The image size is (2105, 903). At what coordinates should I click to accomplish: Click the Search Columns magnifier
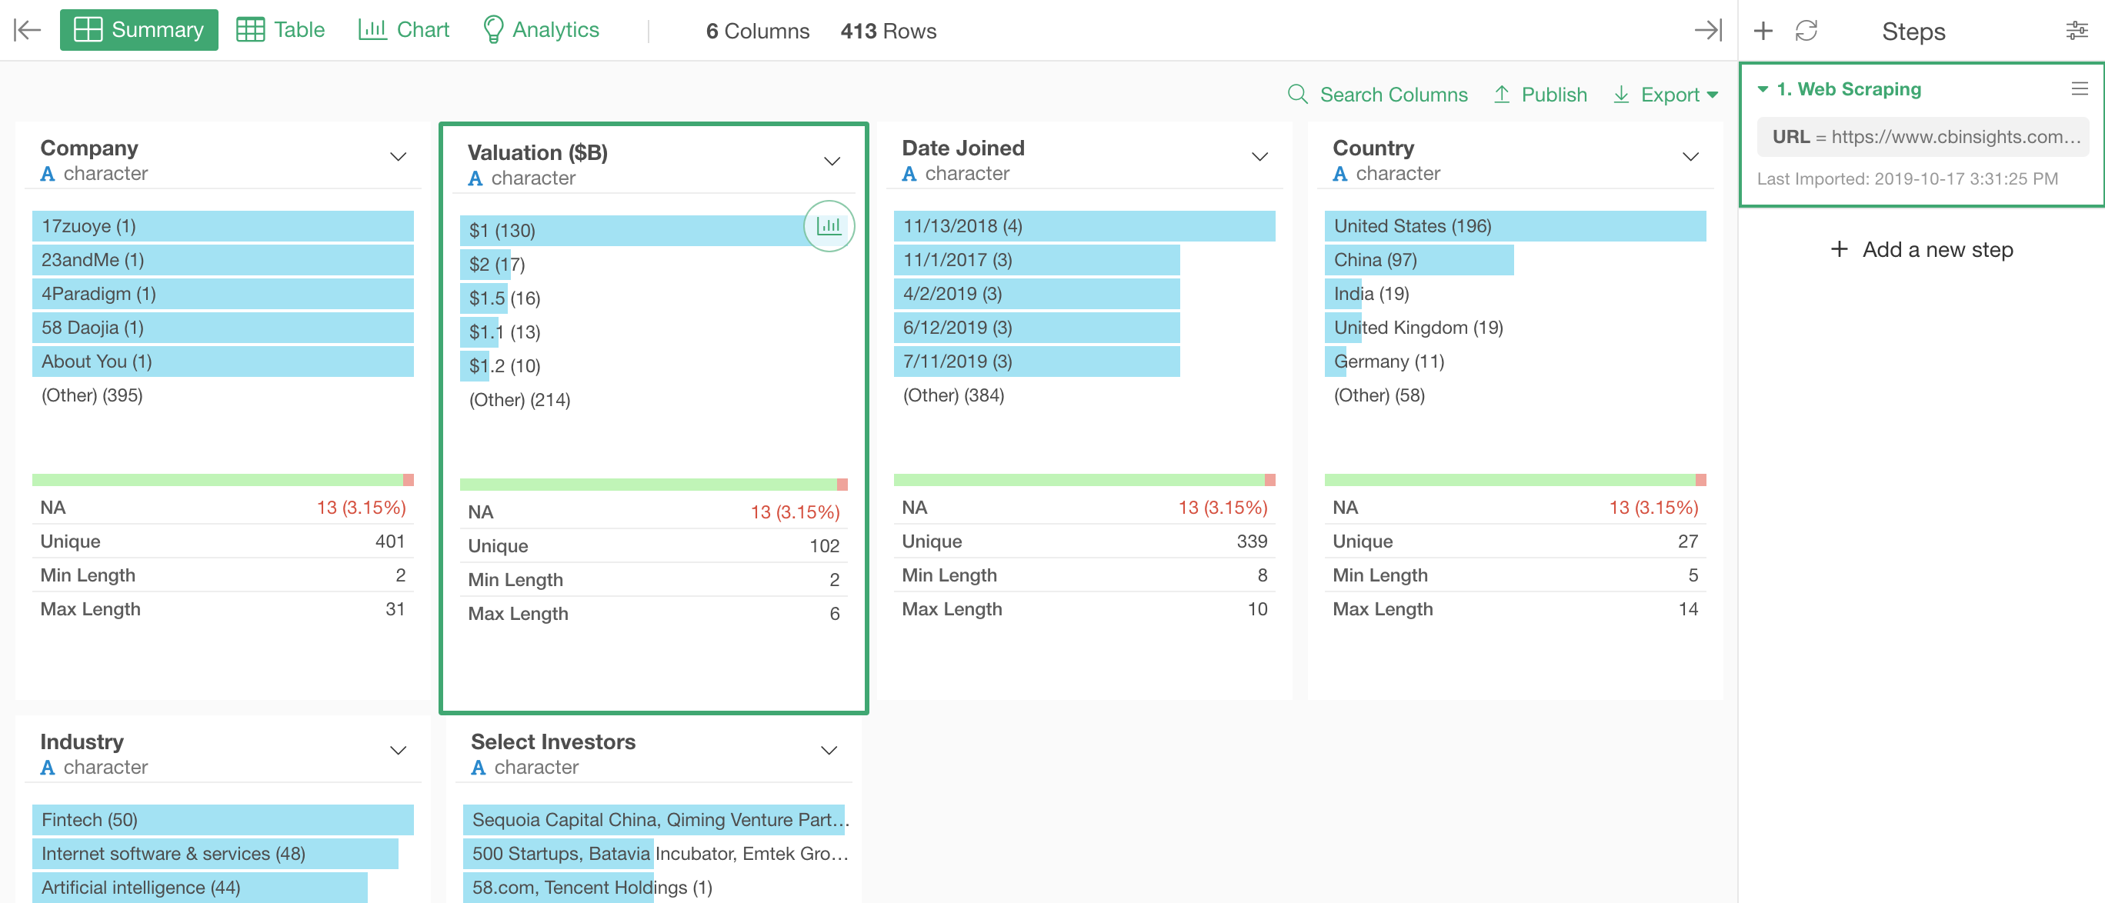click(x=1298, y=94)
